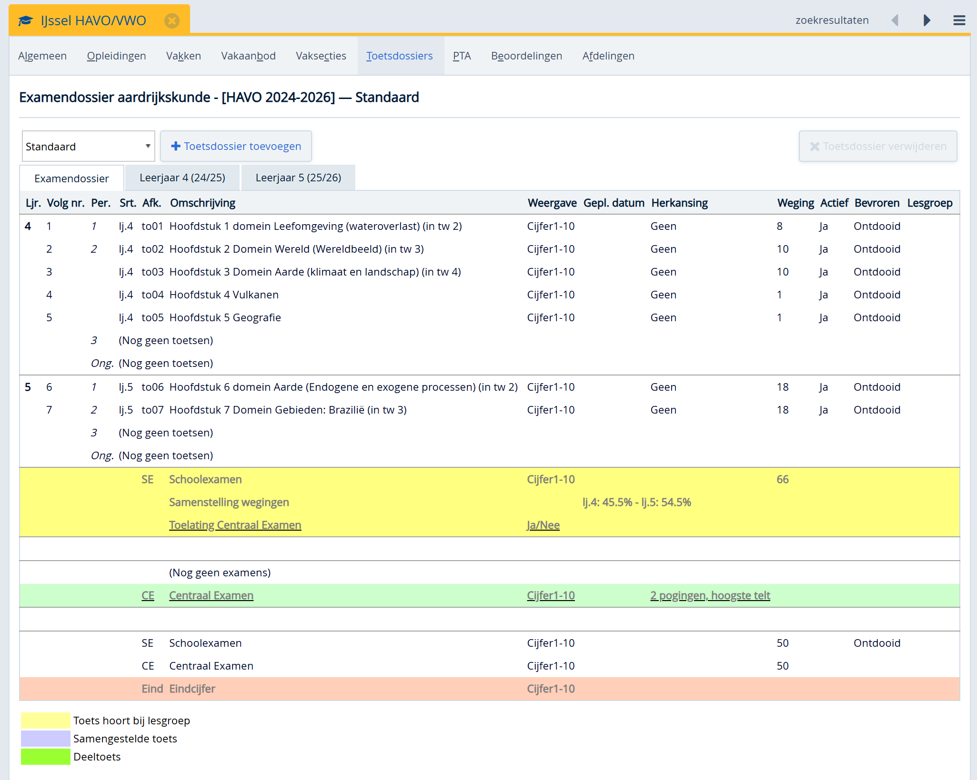Go to previous search result arrow
The height and width of the screenshot is (780, 977).
[895, 20]
